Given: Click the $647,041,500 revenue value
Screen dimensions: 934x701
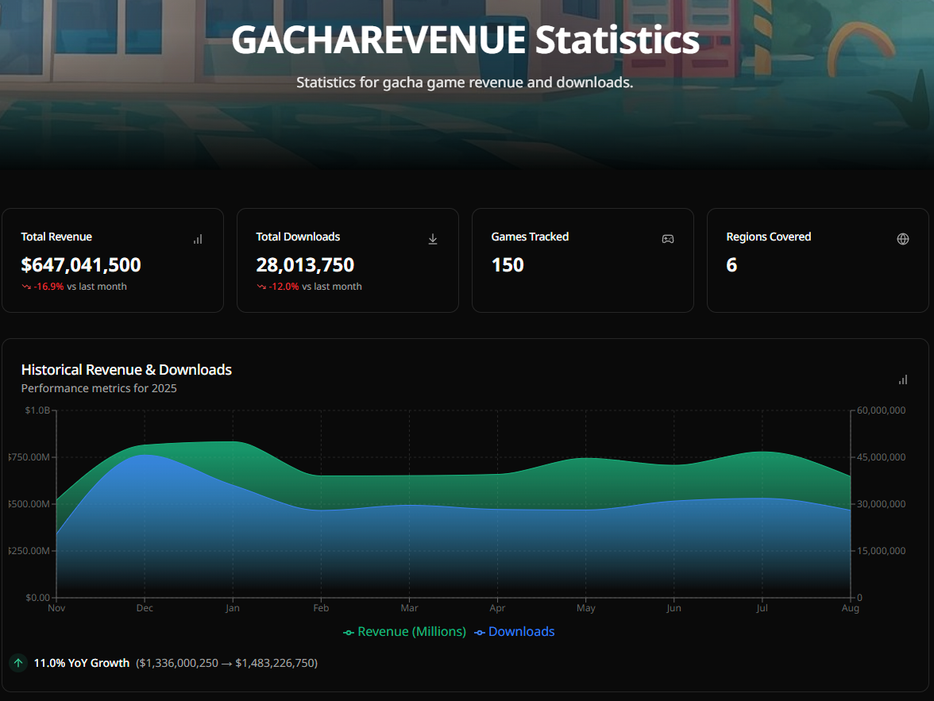Looking at the screenshot, I should pyautogui.click(x=81, y=265).
